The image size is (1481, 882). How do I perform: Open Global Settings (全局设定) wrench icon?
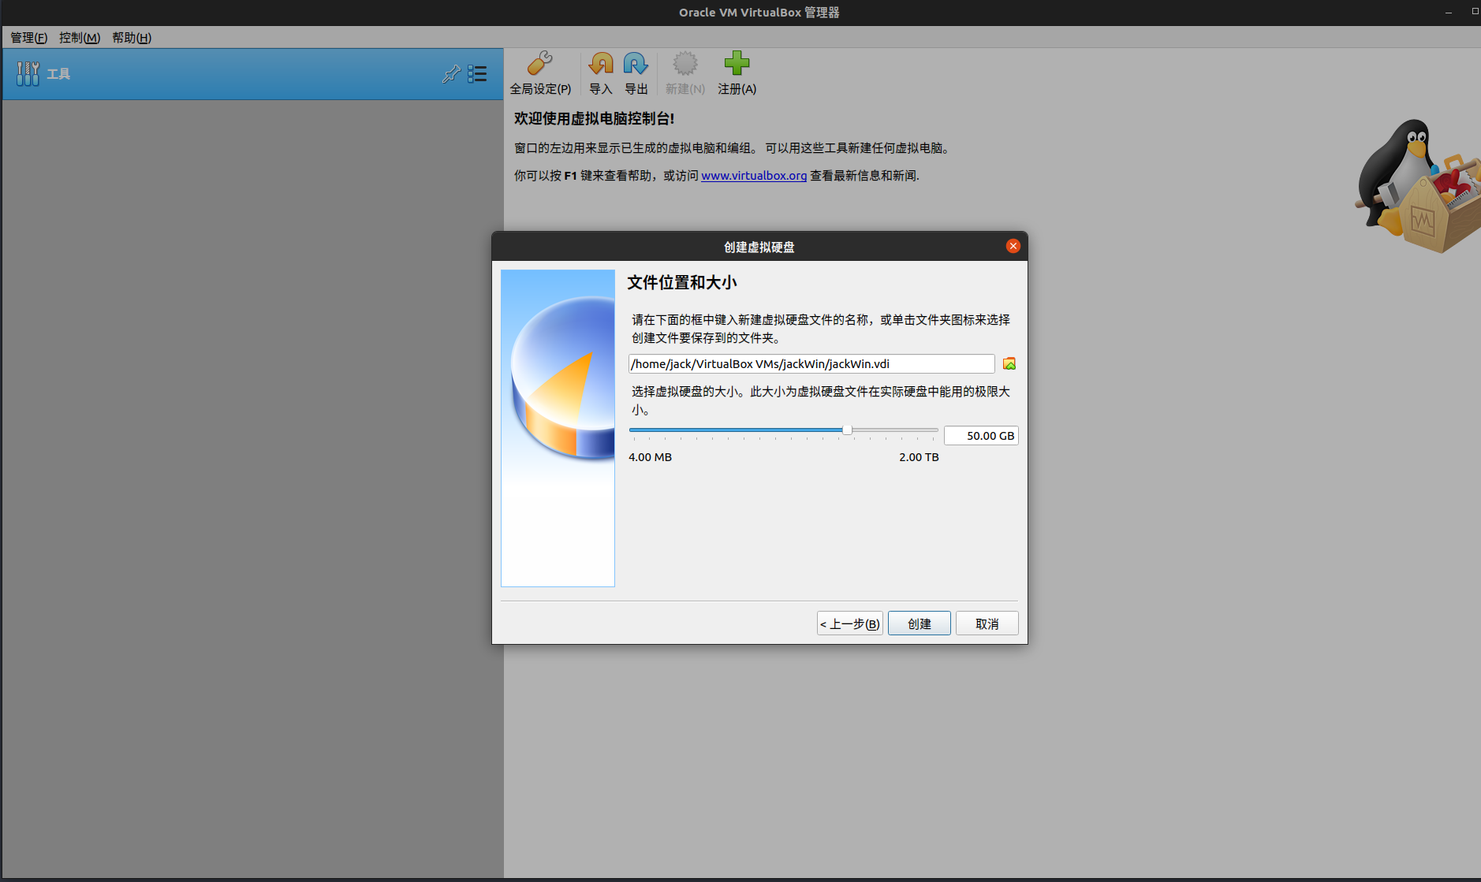point(540,63)
